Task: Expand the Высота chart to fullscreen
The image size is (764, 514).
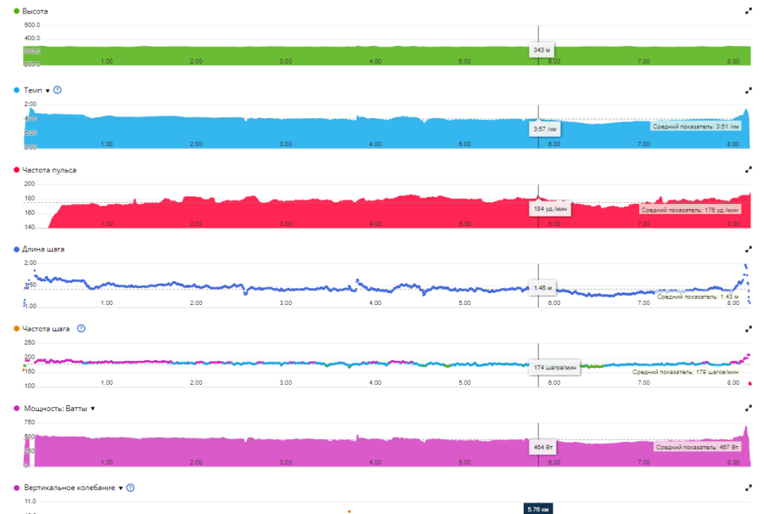Action: 748,11
